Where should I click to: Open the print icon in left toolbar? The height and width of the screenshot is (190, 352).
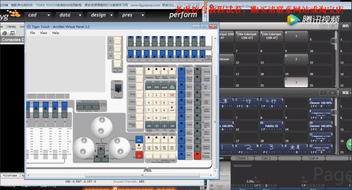click(x=4, y=33)
